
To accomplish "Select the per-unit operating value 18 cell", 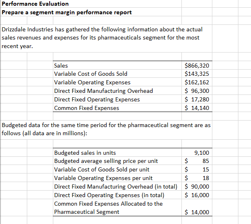I will click(x=197, y=178).
